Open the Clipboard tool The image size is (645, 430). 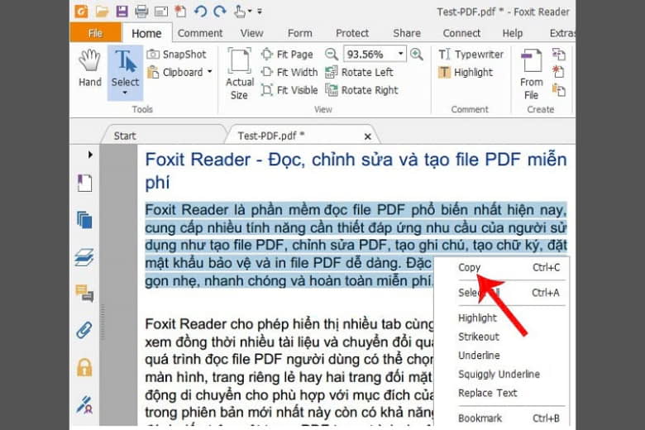point(175,73)
